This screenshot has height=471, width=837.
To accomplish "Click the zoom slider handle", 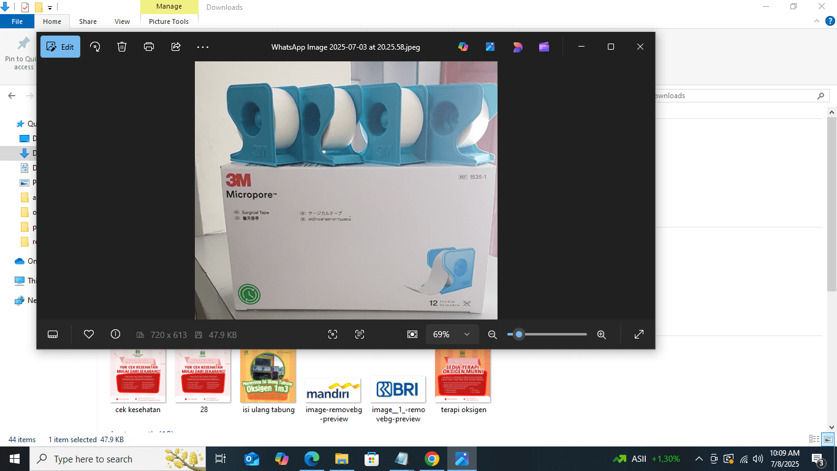I will 519,334.
